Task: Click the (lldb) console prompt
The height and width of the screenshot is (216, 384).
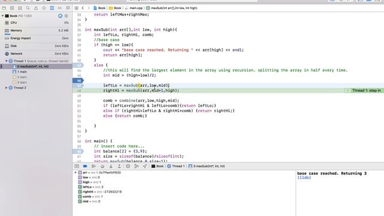Action: 304,178
